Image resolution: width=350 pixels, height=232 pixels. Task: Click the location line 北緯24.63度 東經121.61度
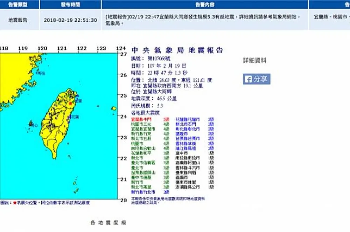coord(171,80)
